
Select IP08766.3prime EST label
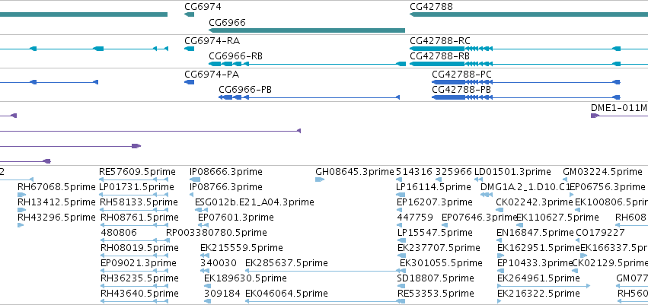[225, 187]
